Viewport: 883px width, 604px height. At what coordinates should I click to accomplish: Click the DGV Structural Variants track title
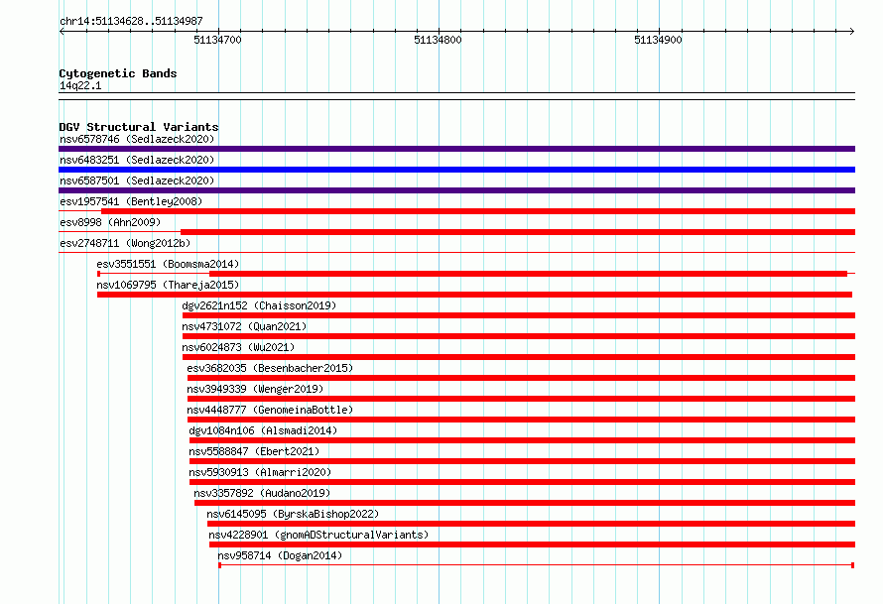point(139,127)
